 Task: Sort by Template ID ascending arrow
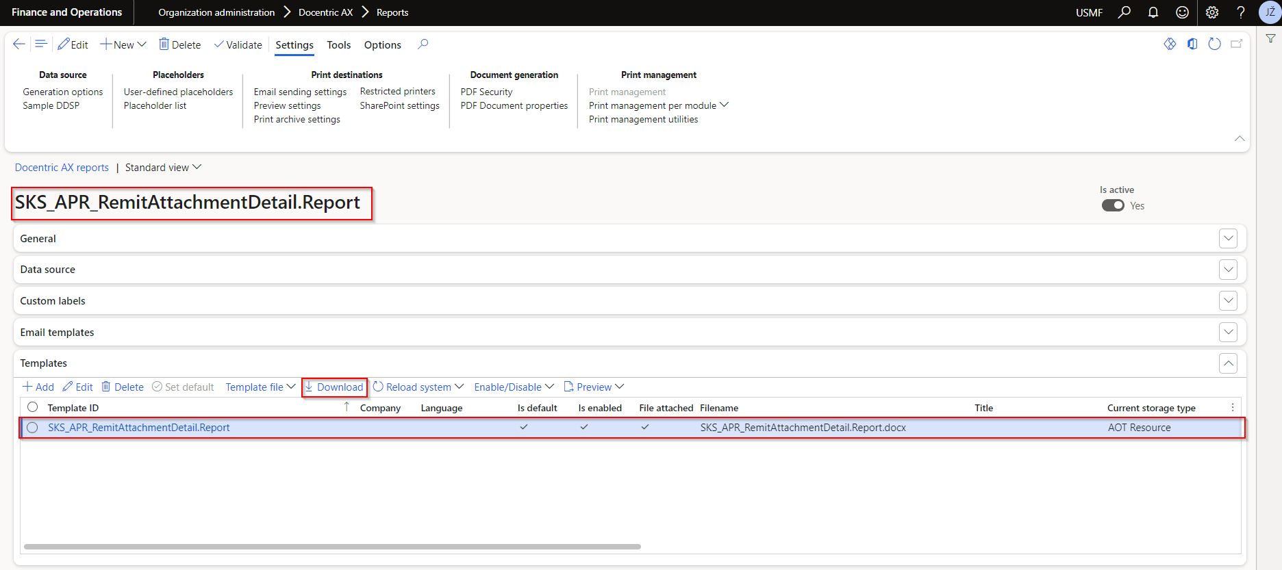click(347, 407)
